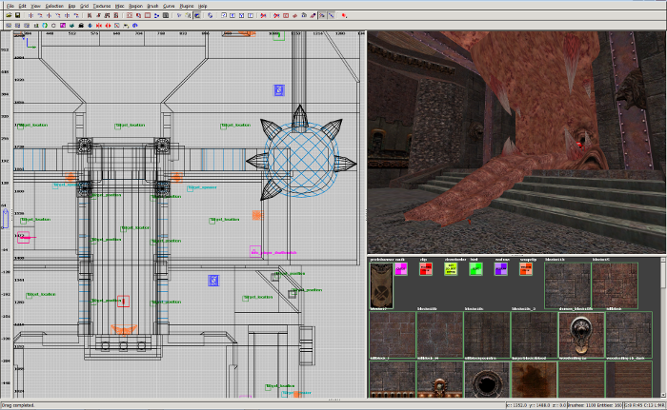
Task: Toggle the Scale Z lock button
Action: coord(241,15)
